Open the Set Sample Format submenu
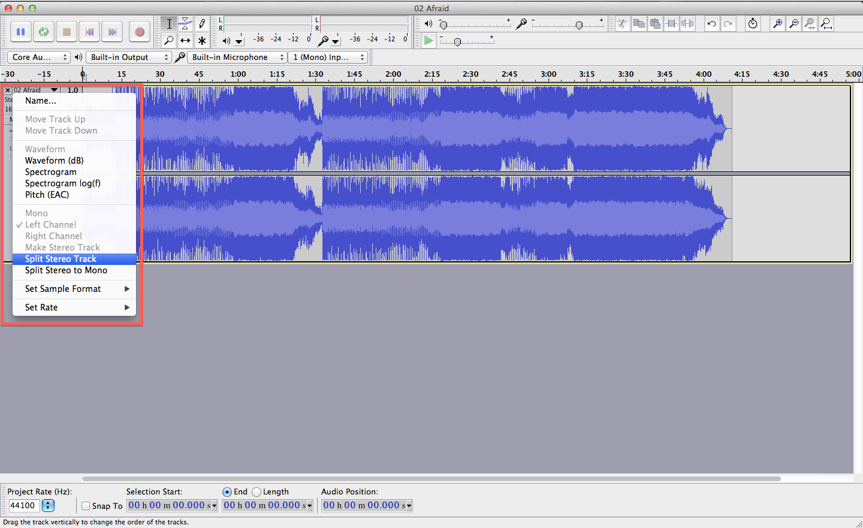 click(74, 289)
